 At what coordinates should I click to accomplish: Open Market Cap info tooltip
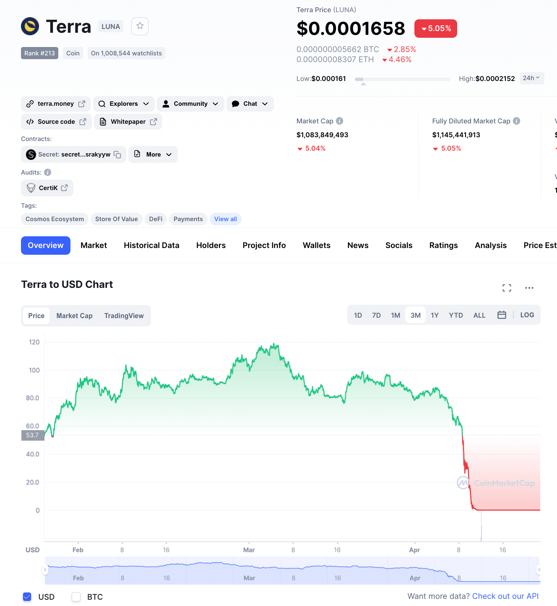pyautogui.click(x=340, y=121)
